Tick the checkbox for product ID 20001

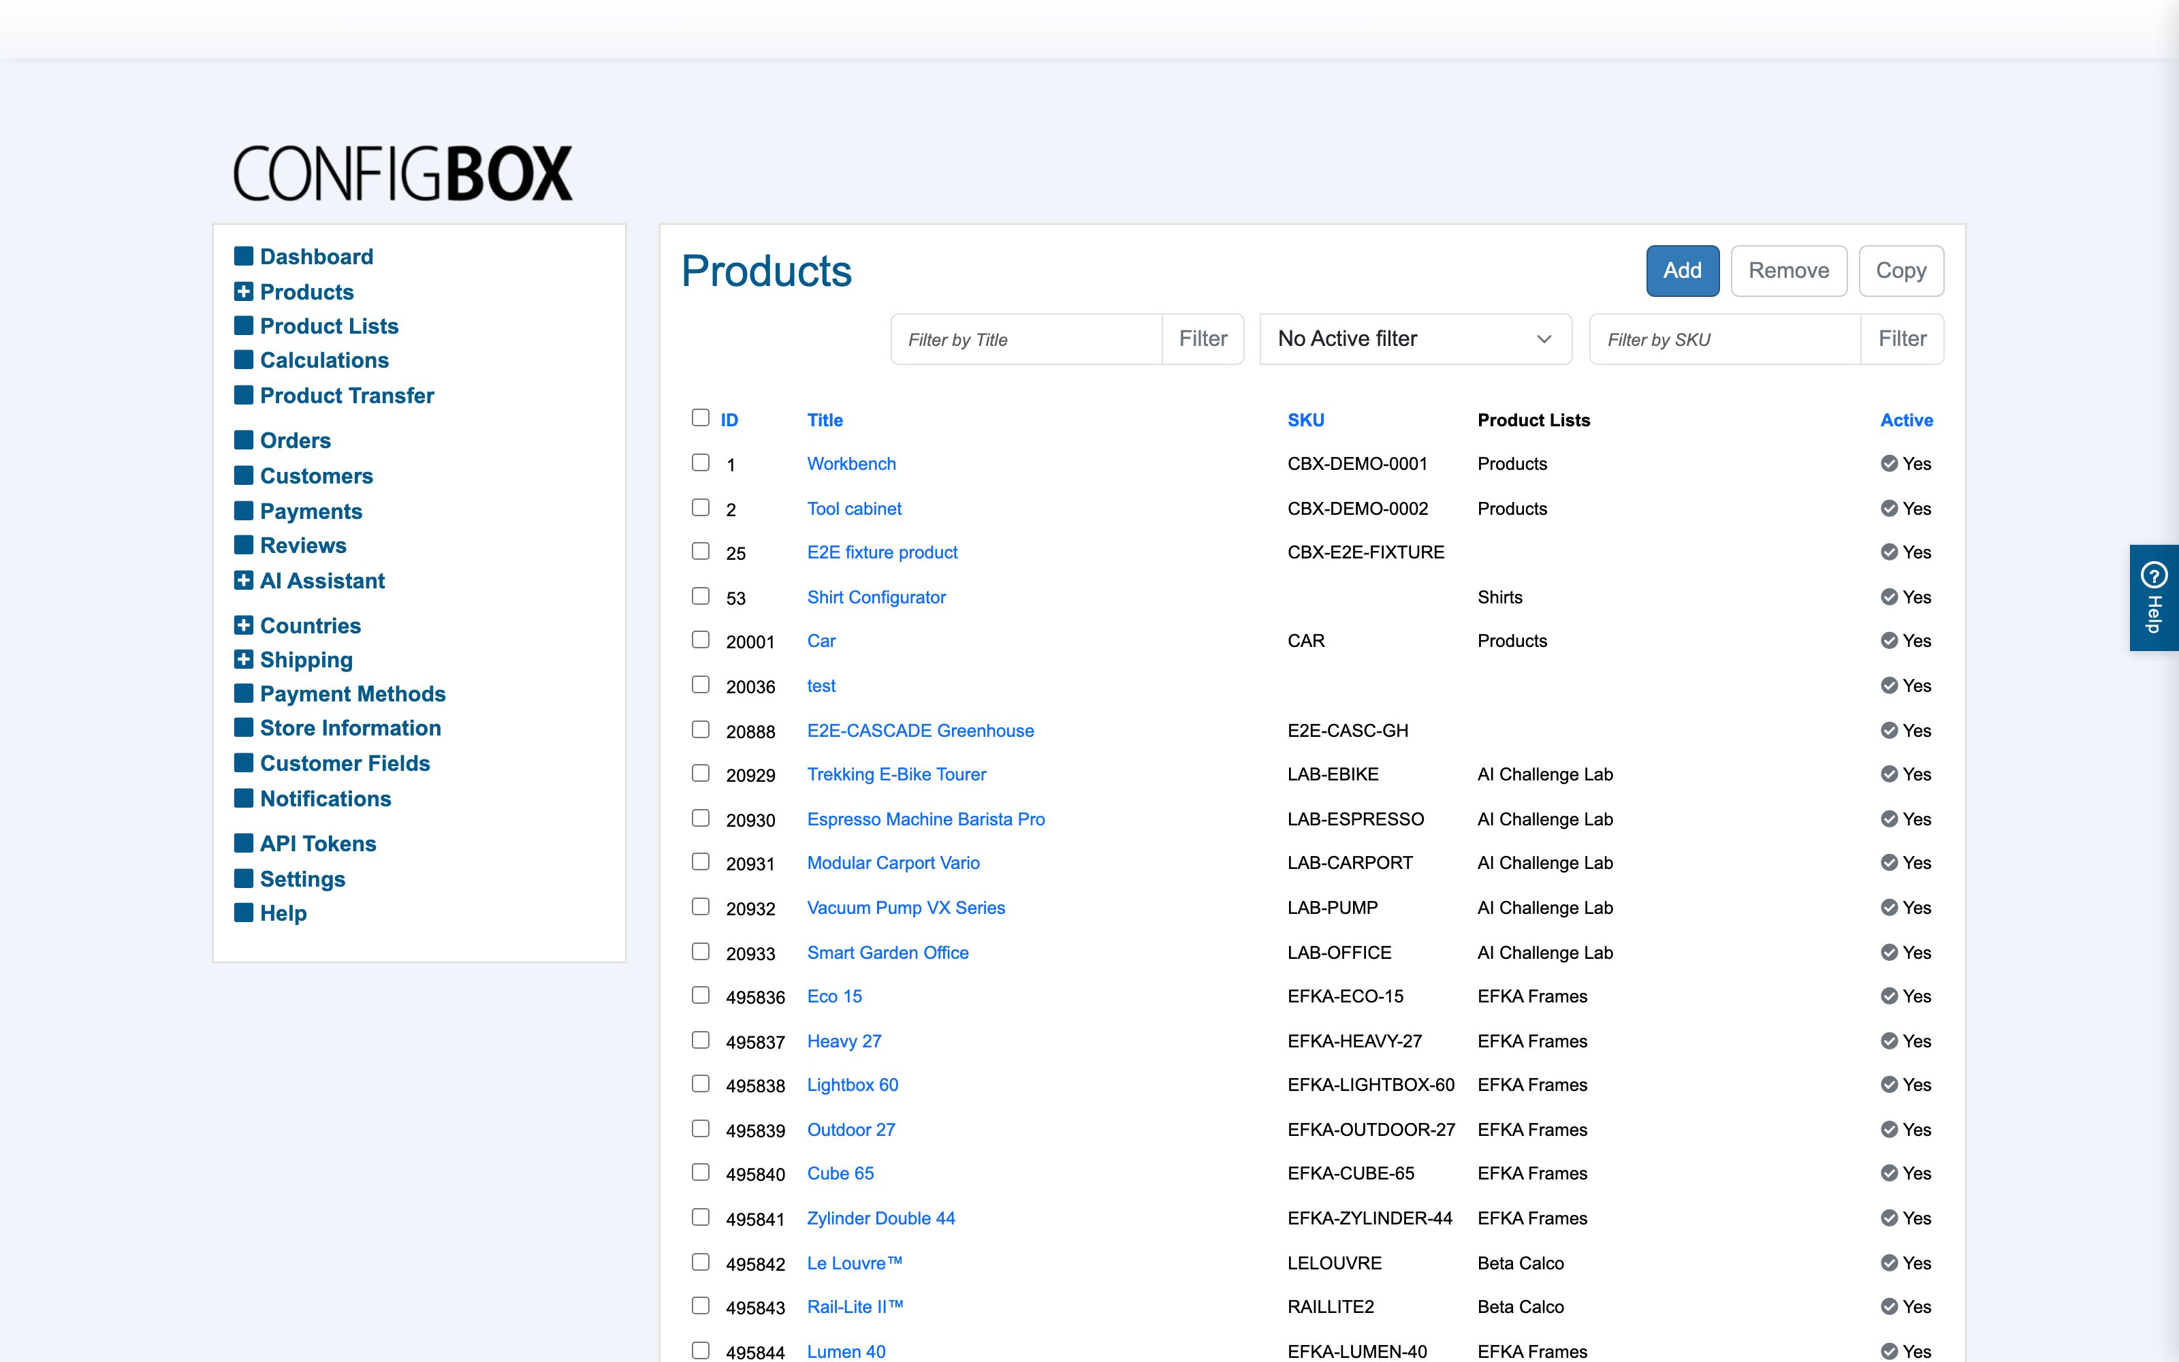click(701, 639)
